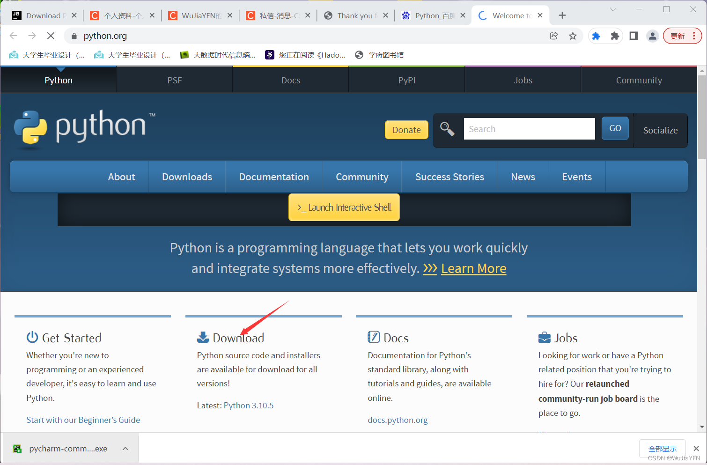707x465 pixels.
Task: Go back to previous page
Action: 14,36
